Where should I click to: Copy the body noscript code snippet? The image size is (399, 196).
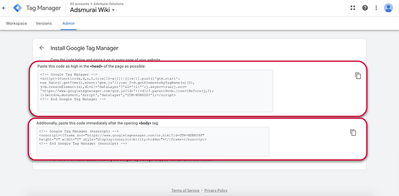point(353,132)
